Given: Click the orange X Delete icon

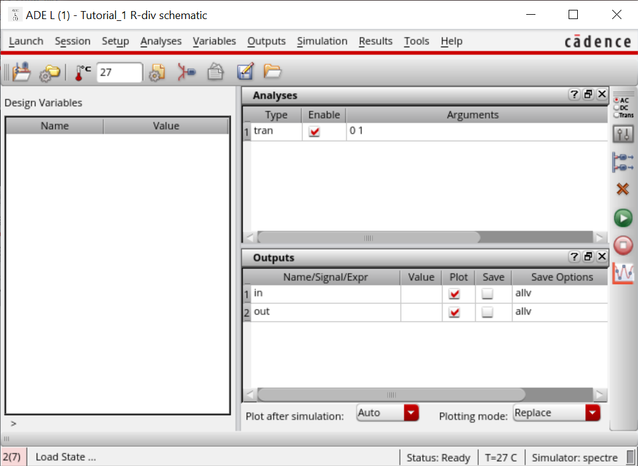Looking at the screenshot, I should (x=623, y=189).
